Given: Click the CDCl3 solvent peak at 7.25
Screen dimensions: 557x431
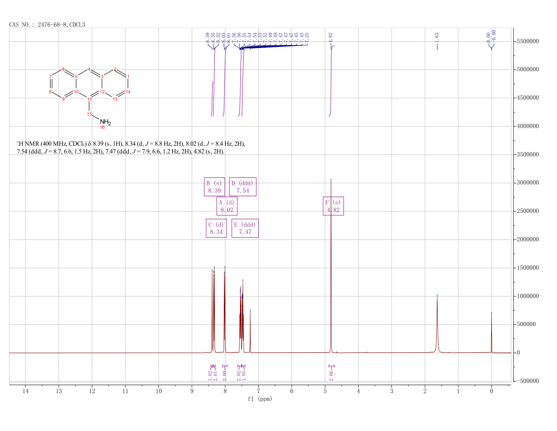Looking at the screenshot, I should tap(250, 331).
